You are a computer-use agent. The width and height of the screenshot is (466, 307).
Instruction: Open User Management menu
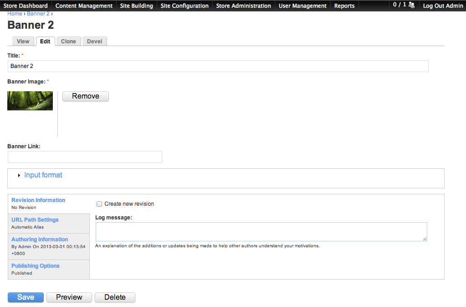point(302,5)
